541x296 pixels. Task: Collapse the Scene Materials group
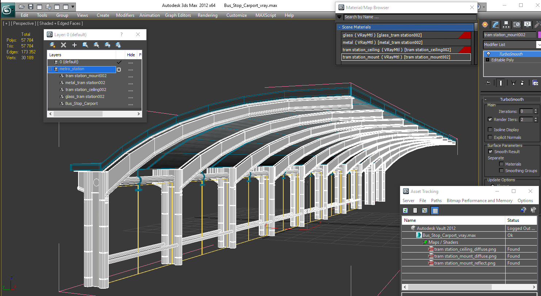339,27
